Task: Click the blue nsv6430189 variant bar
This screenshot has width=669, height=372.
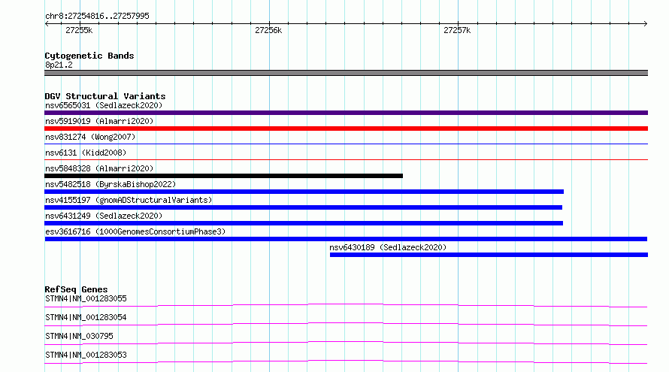Action: (x=489, y=255)
